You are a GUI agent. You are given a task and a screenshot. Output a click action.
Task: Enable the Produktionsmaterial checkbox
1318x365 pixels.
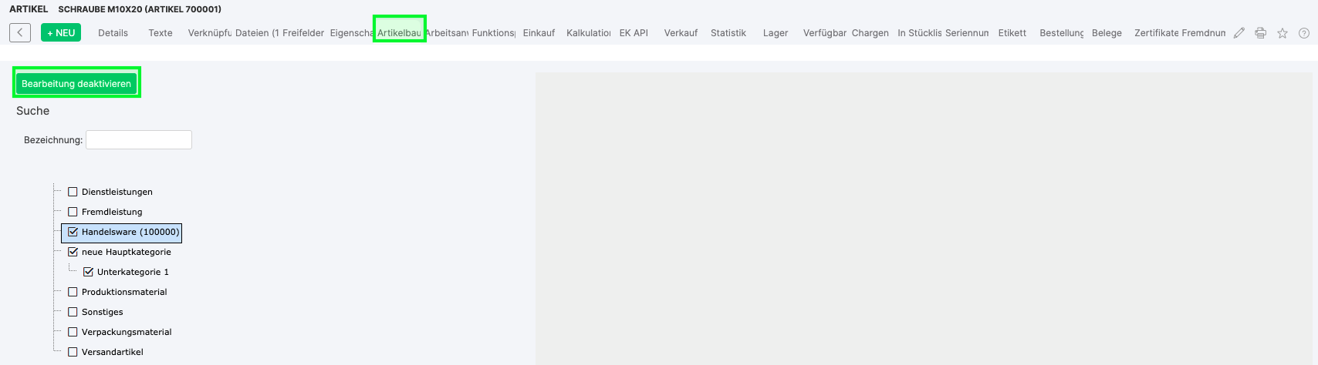coord(73,292)
